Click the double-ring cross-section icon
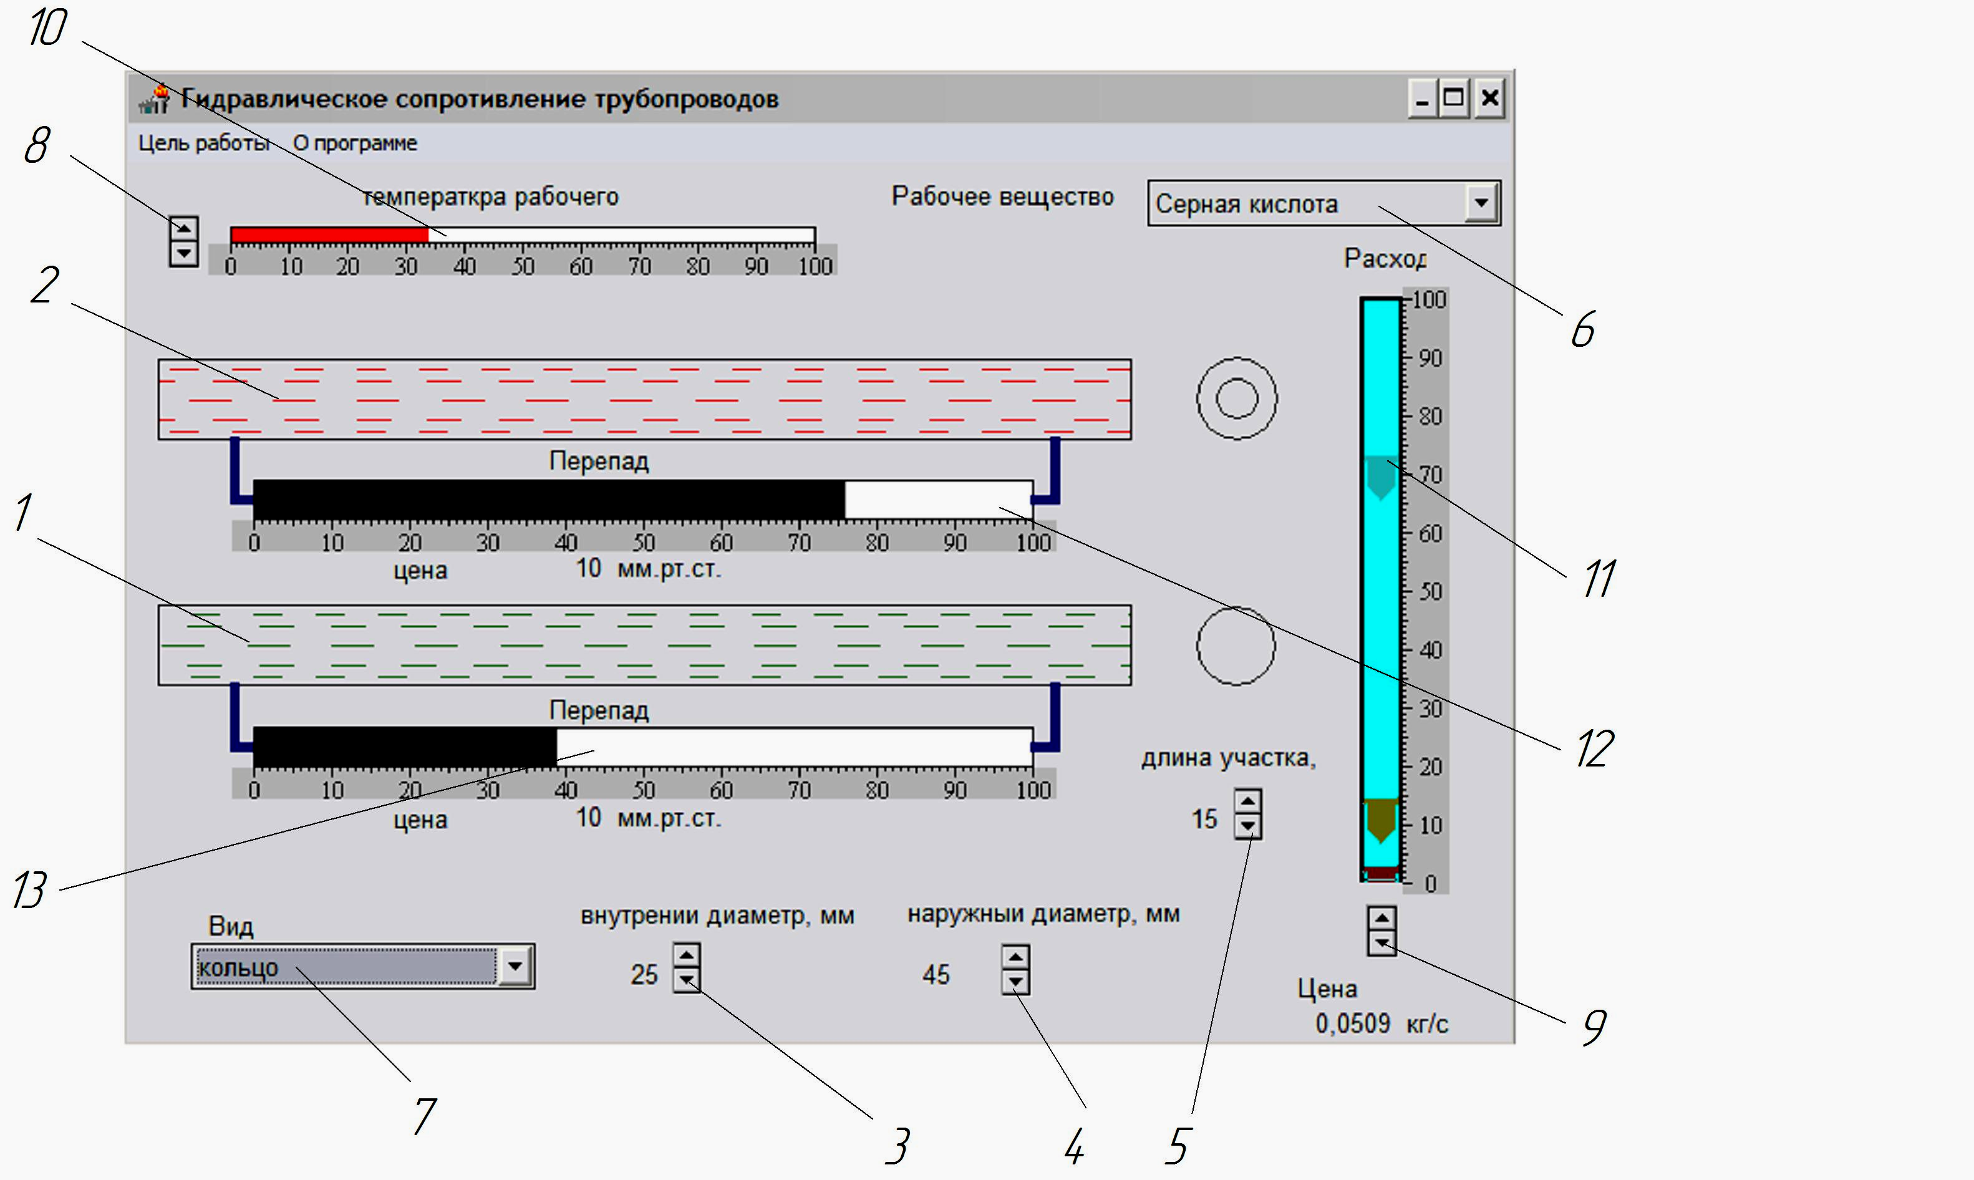The width and height of the screenshot is (1974, 1180). (1237, 399)
